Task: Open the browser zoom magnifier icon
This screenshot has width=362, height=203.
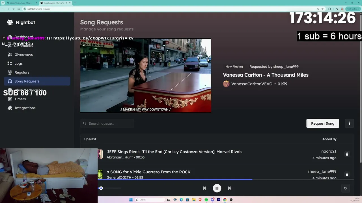Action: [x=318, y=9]
